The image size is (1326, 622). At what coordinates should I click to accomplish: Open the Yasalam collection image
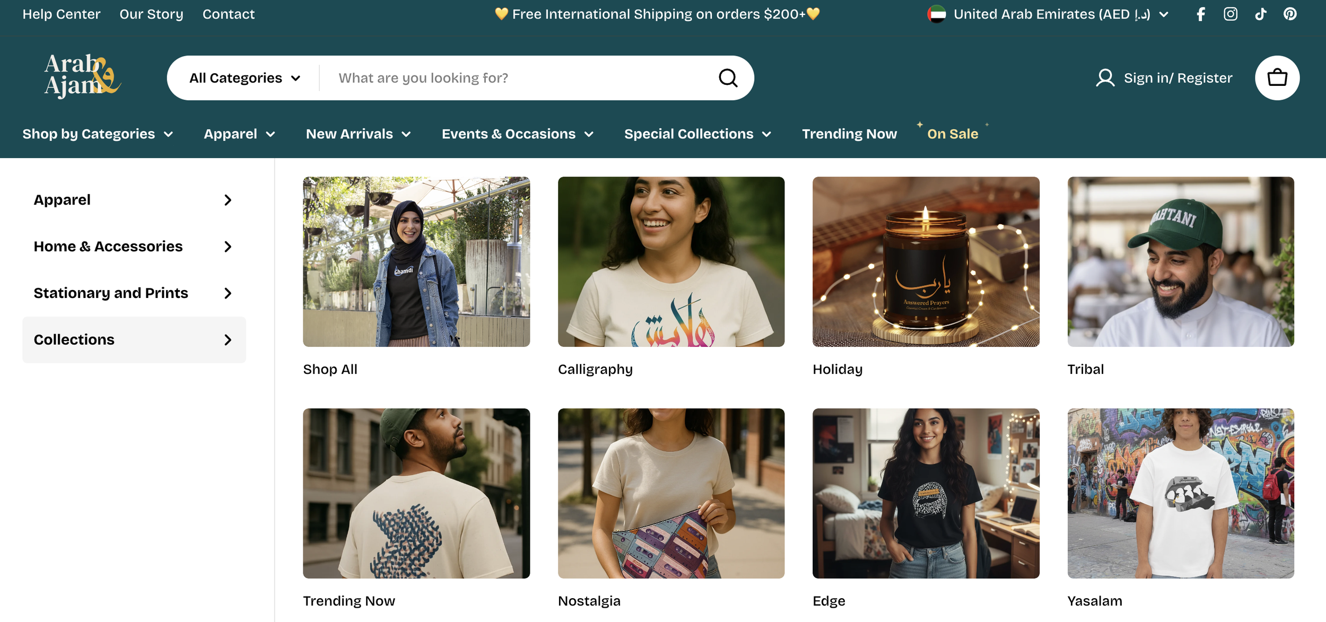(1181, 493)
